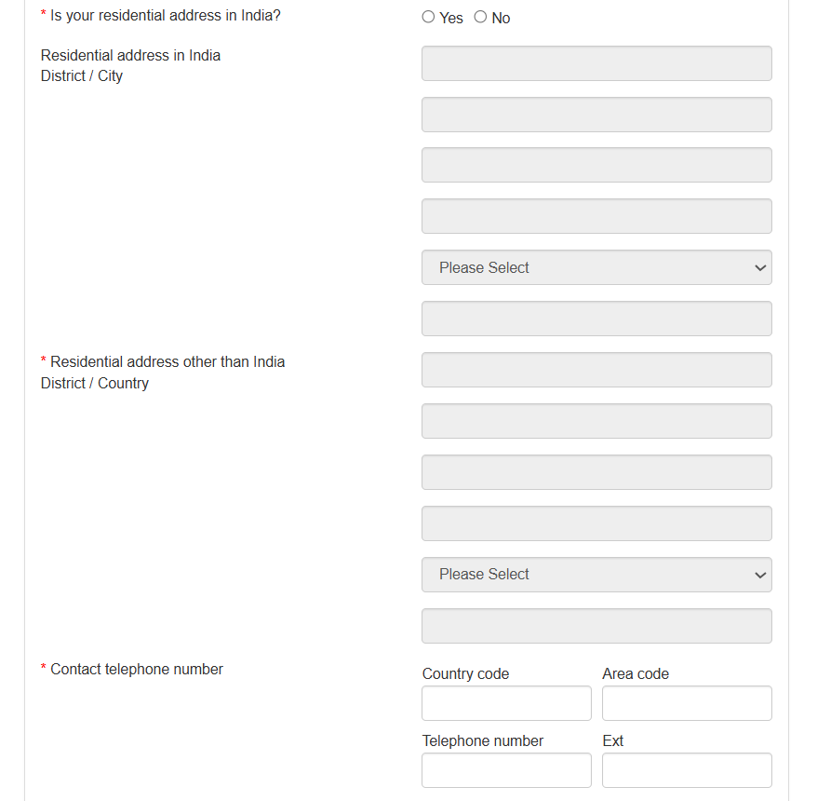This screenshot has height=801, width=817.
Task: Click first address line field for address outside India
Action: click(x=596, y=370)
